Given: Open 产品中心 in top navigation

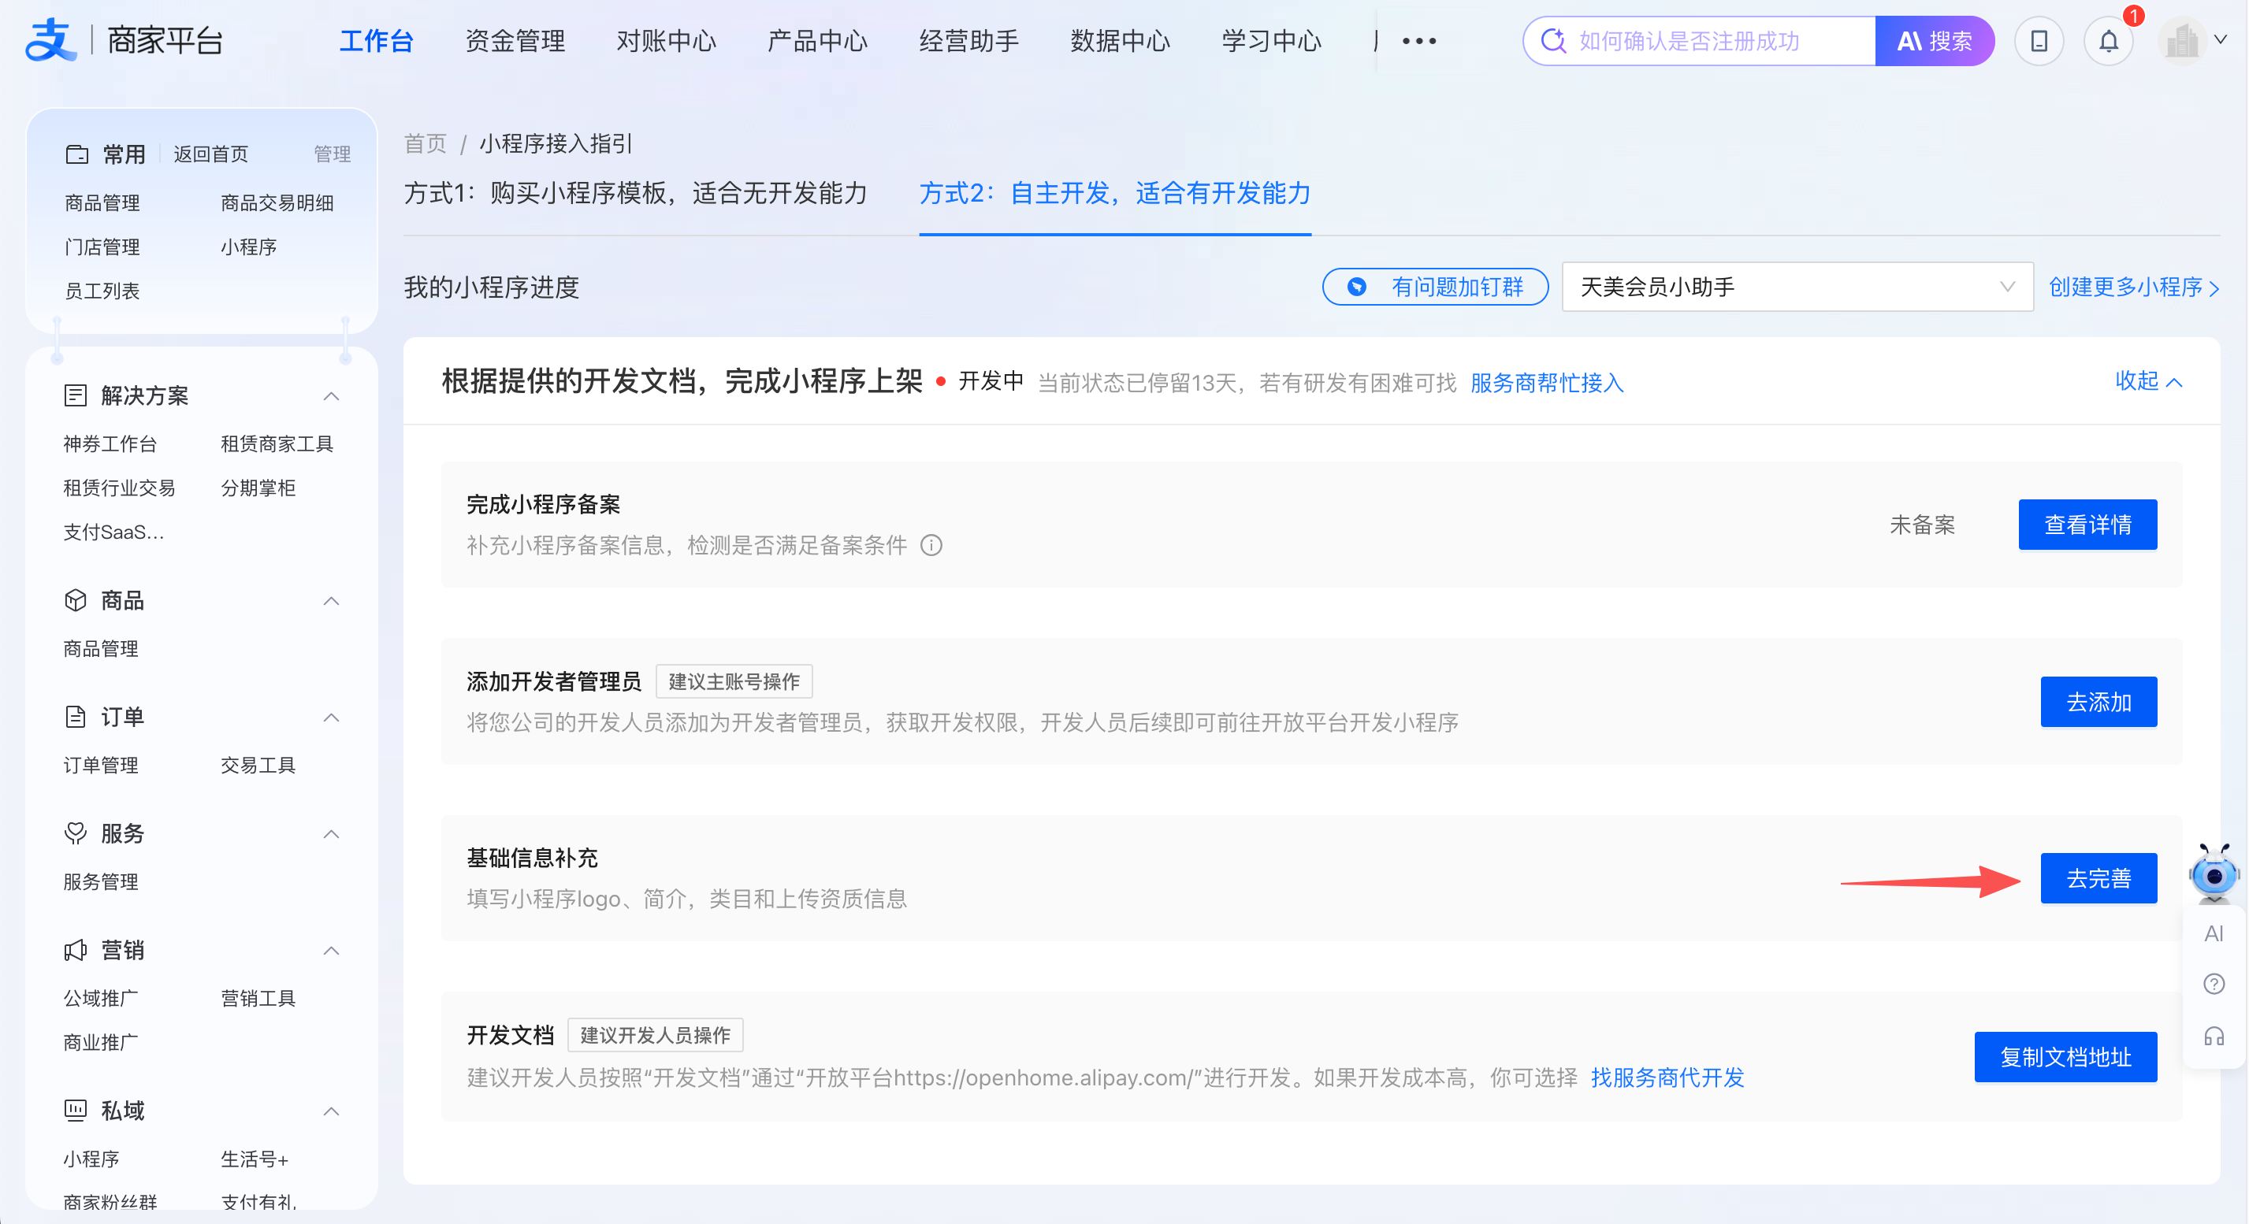Looking at the screenshot, I should click(817, 41).
